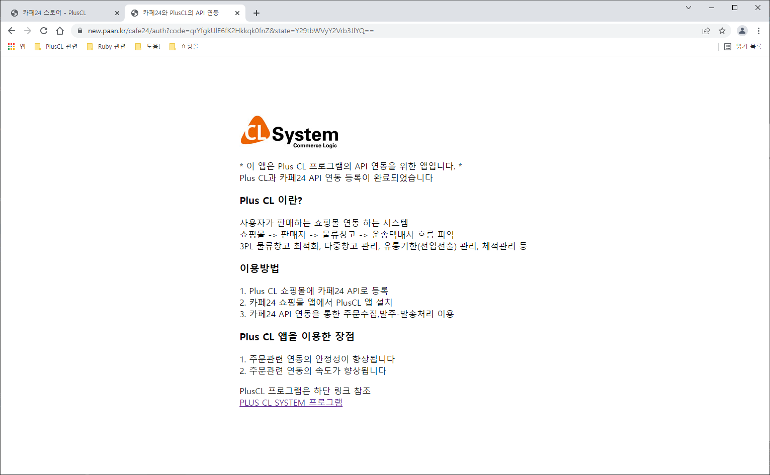Screen dimensions: 770x475
Task: Click '사용자가 판매하는 쇼핑몰 연동 하는 시스템'
Action: 324,223
